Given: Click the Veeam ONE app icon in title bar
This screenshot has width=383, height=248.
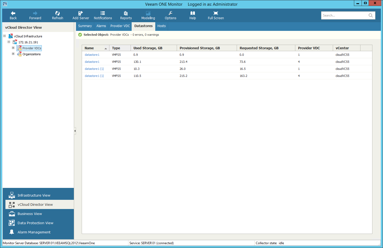Looking at the screenshot, I should tap(5, 4).
